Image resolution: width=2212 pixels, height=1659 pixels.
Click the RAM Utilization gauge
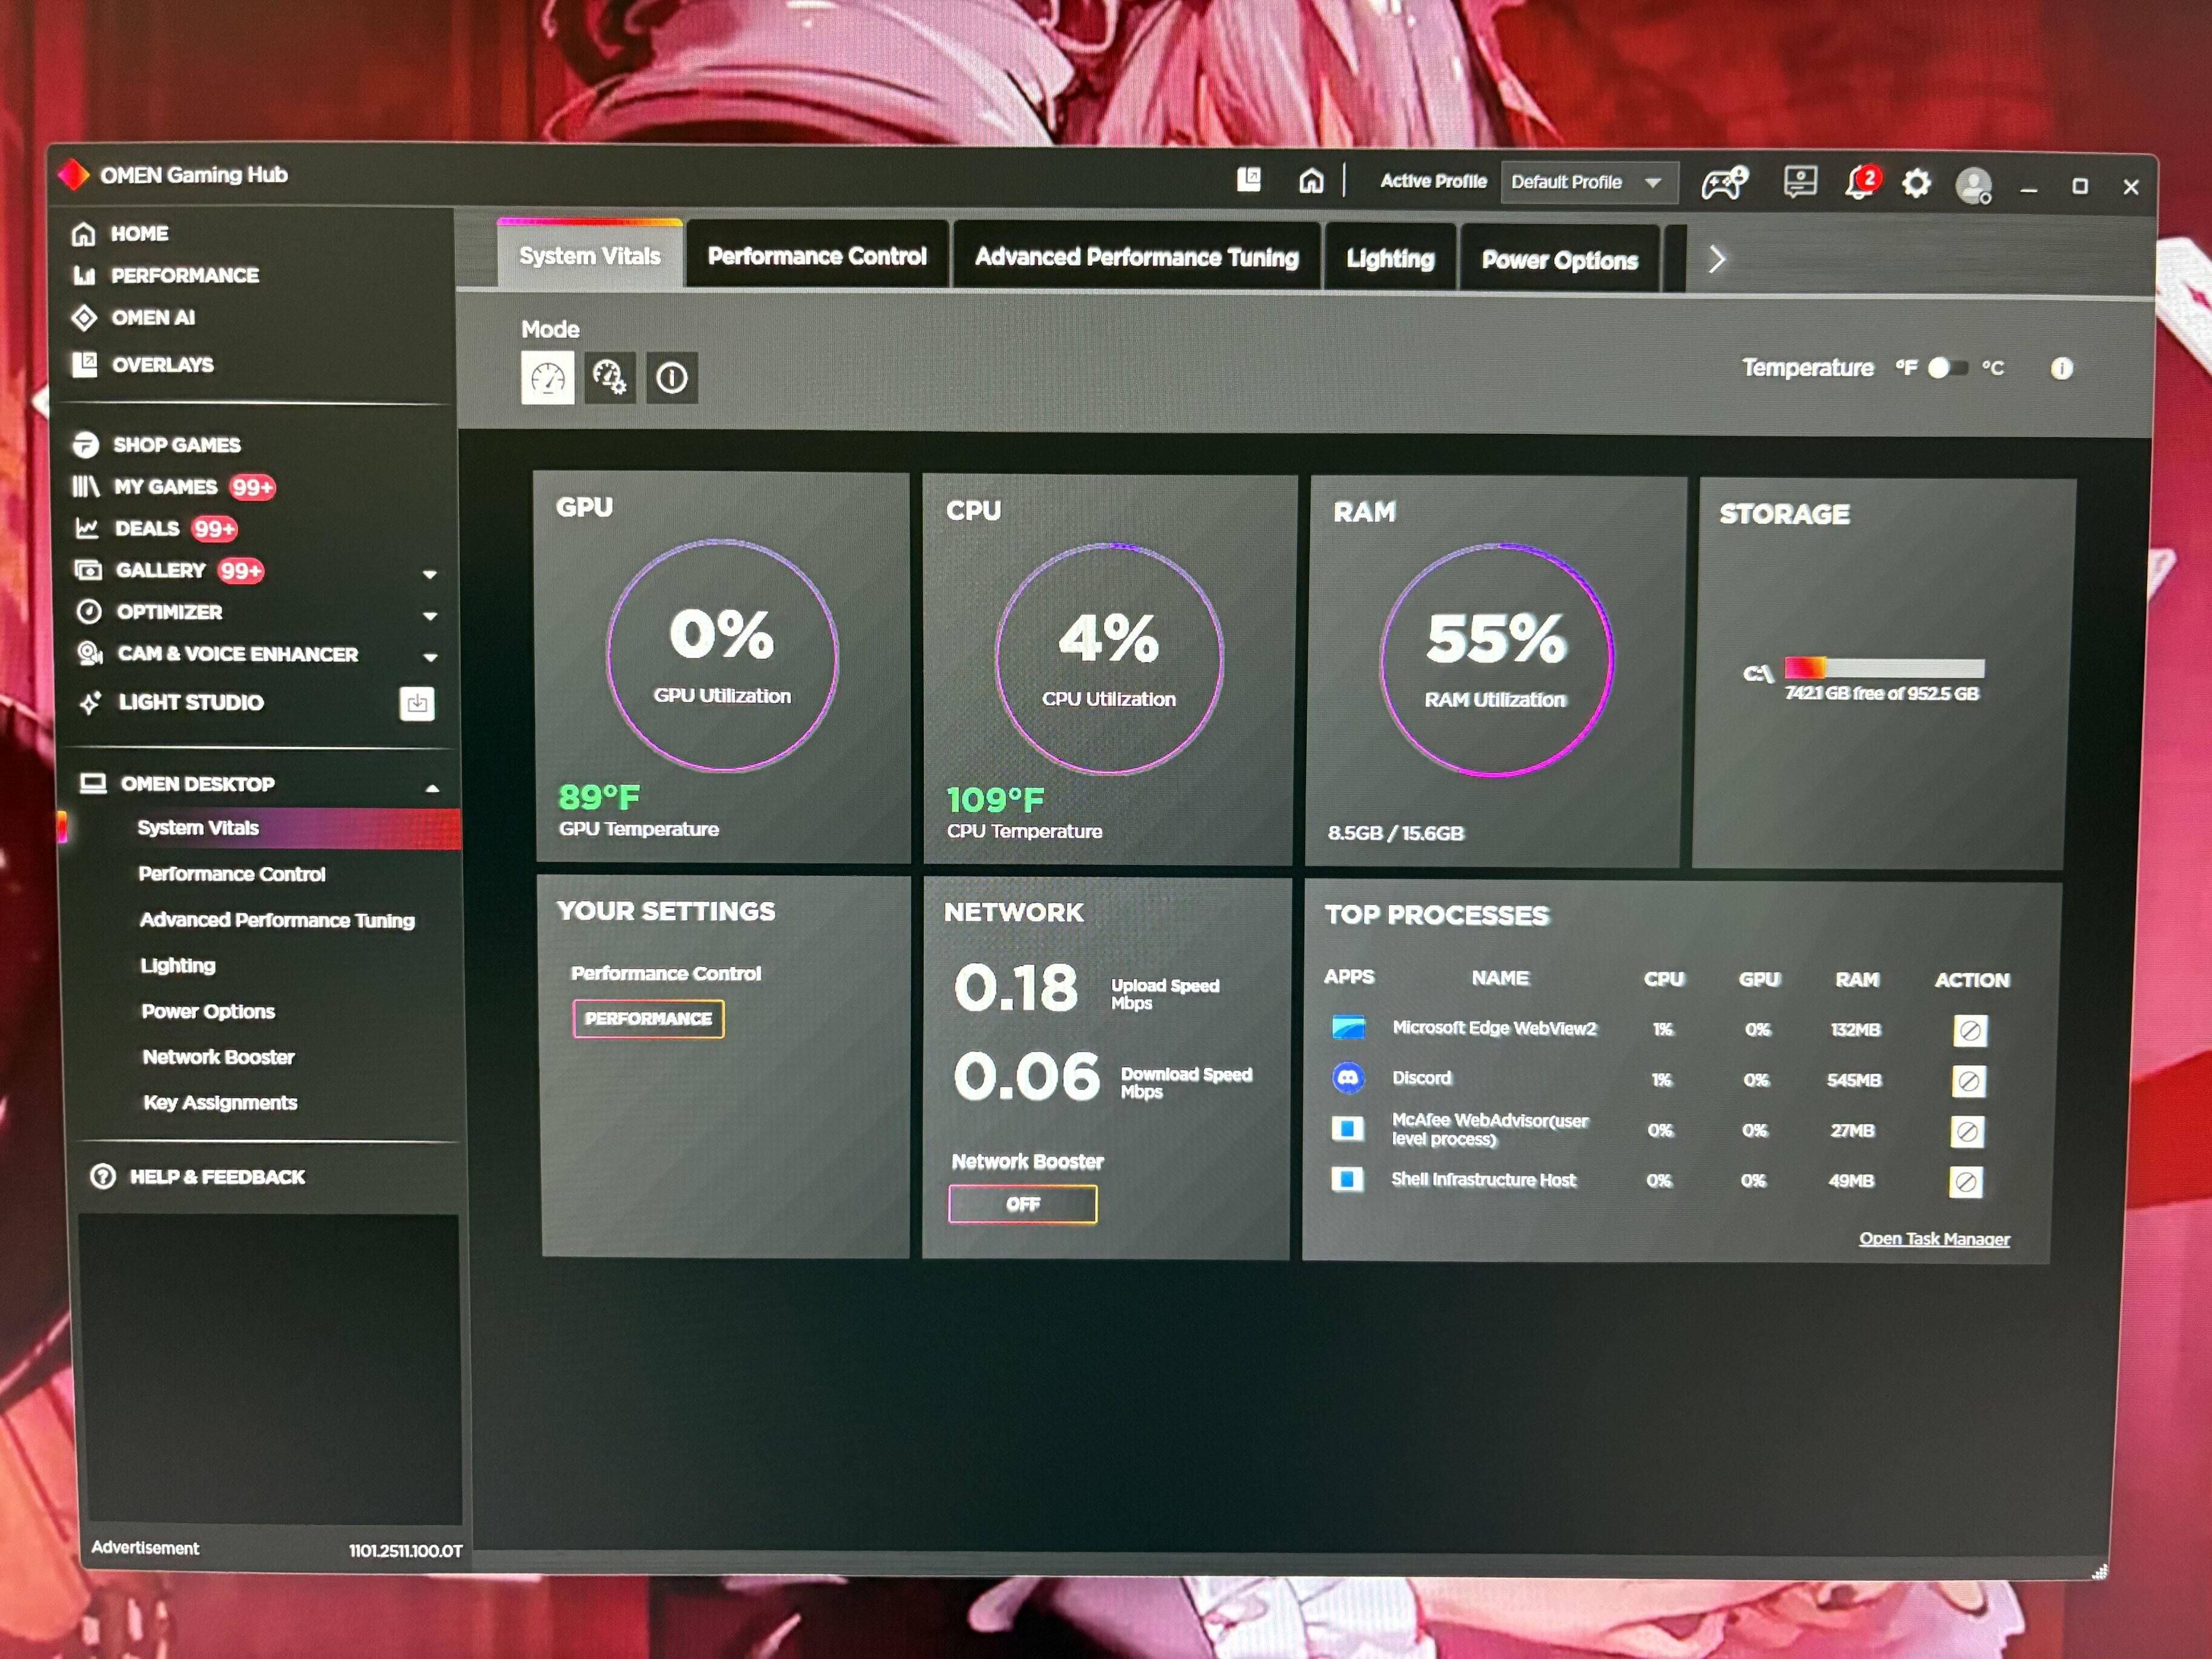pyautogui.click(x=1496, y=660)
